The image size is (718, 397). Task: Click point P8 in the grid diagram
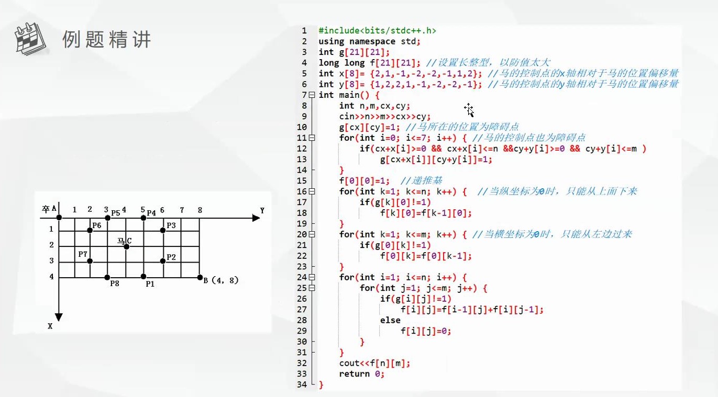(107, 277)
